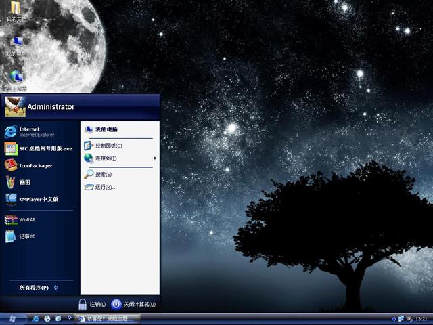Expand 所有程序(P) to show all programs
Image resolution: width=433 pixels, height=325 pixels.
(39, 288)
